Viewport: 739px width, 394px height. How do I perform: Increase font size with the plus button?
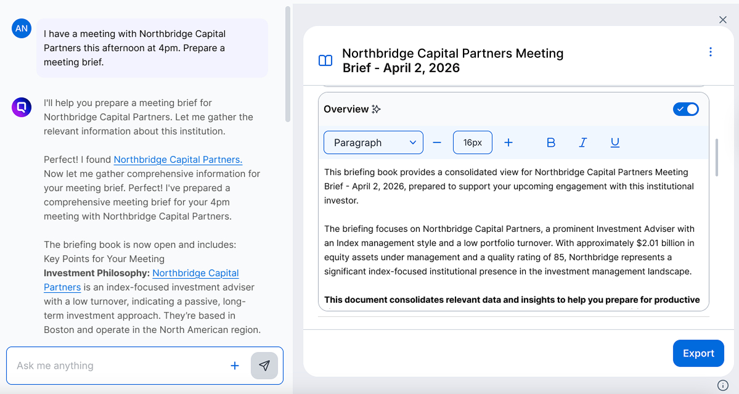(x=508, y=142)
